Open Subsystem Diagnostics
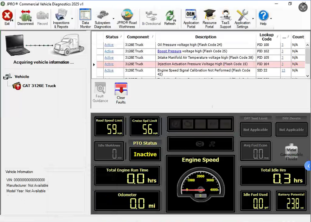Viewport: 311px width, 222px height. tap(102, 19)
